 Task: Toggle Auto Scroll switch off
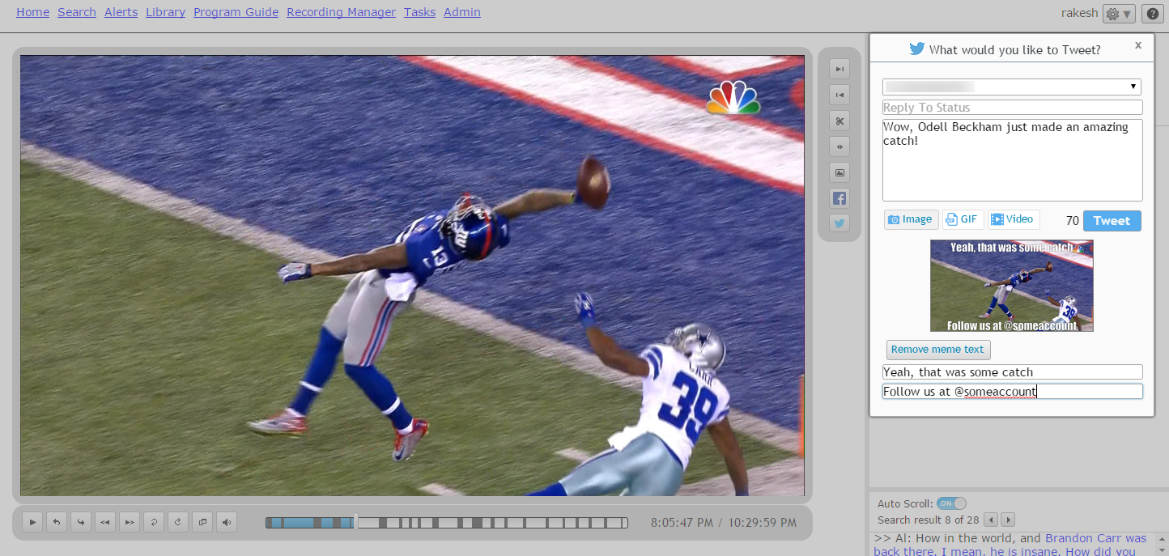tap(951, 503)
